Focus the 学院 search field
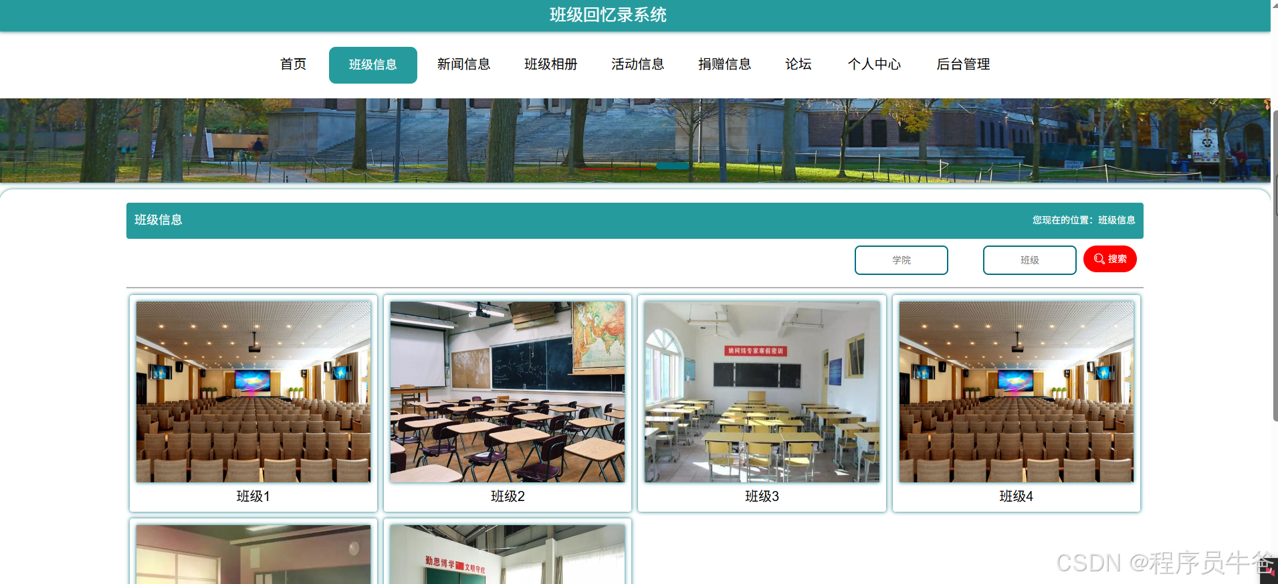Screen dimensions: 1278x584 pyautogui.click(x=901, y=260)
